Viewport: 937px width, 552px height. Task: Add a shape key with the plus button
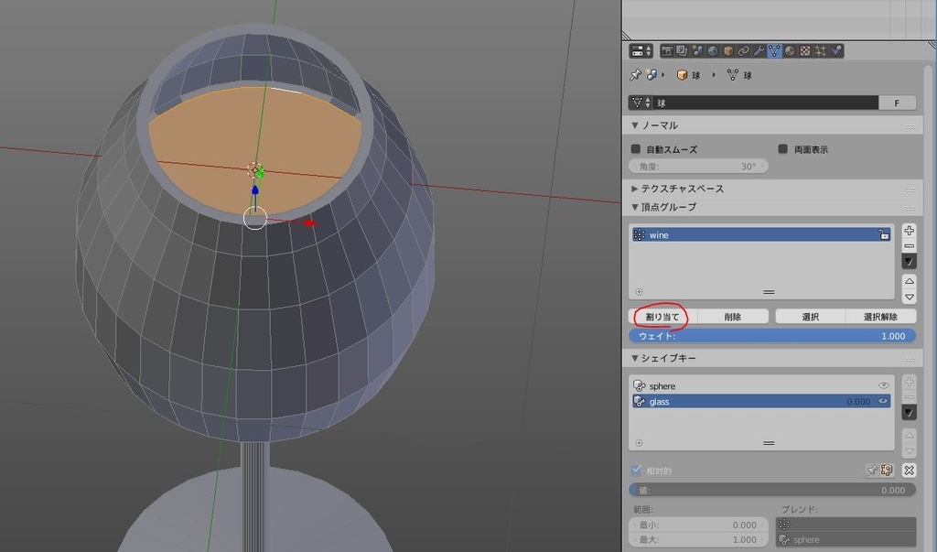tap(909, 382)
